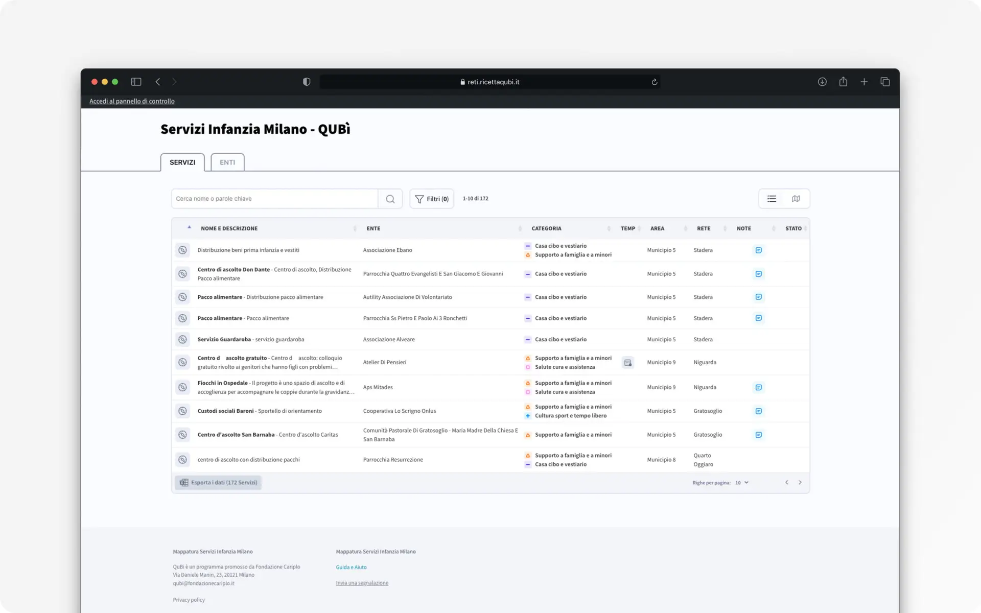The height and width of the screenshot is (613, 981).
Task: Go to next page arrow
Action: 800,483
